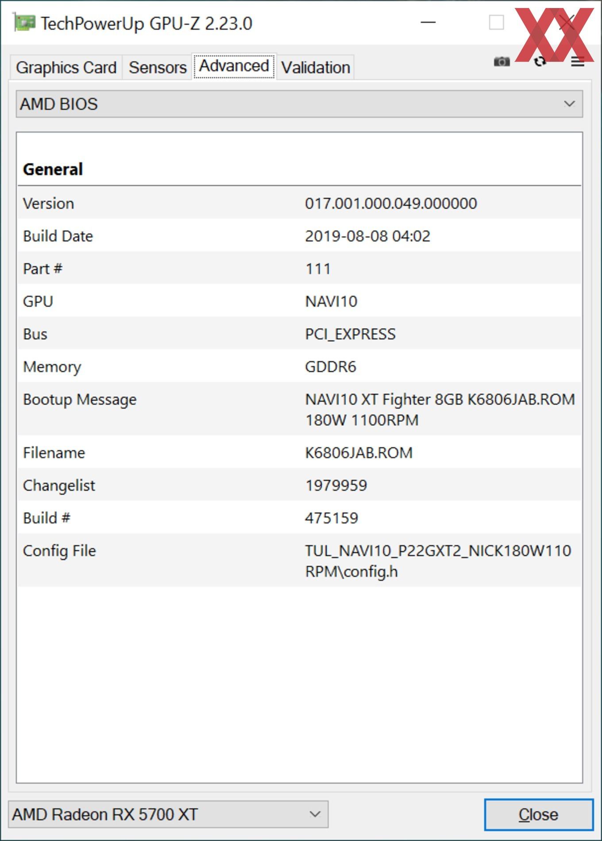The height and width of the screenshot is (841, 602).
Task: Go to the Validation tab
Action: click(316, 68)
